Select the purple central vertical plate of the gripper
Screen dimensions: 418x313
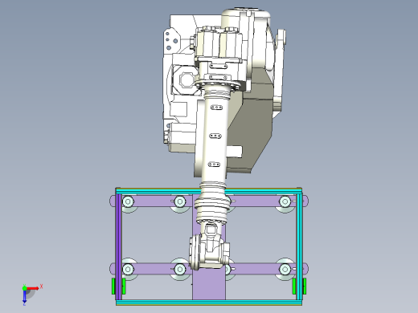209,285
